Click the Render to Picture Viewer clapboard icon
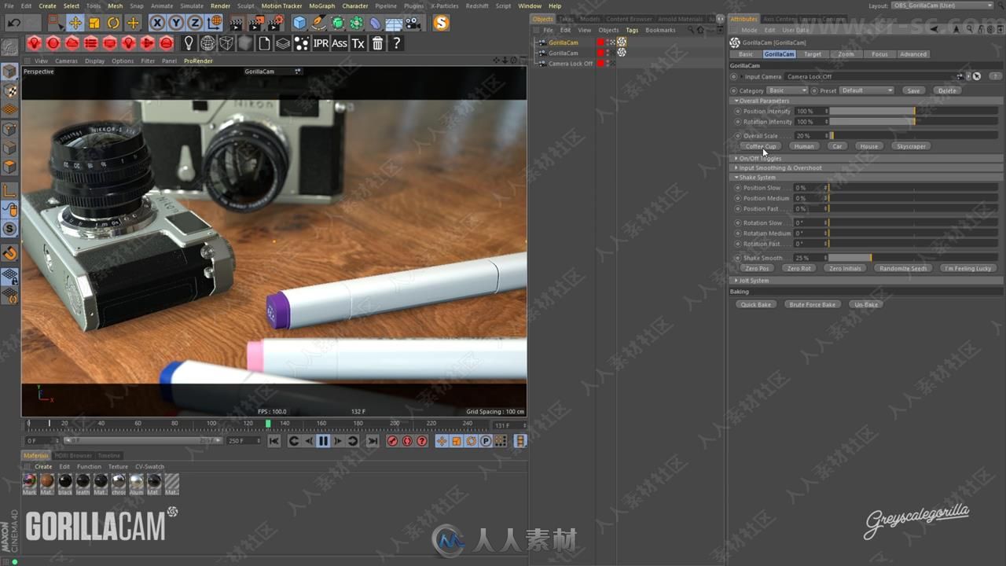The width and height of the screenshot is (1006, 566). [x=256, y=23]
